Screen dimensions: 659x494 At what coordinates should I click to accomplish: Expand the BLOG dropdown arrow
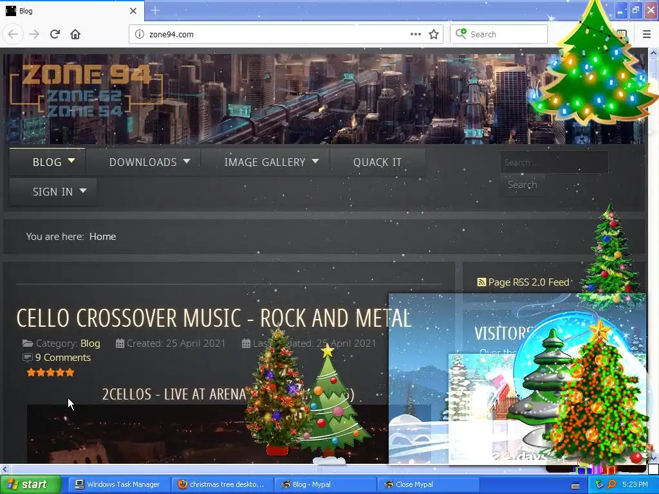71,161
